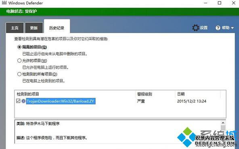239x149 pixels.
Task: Click the 严重 alert level cell
Action: coord(141,101)
